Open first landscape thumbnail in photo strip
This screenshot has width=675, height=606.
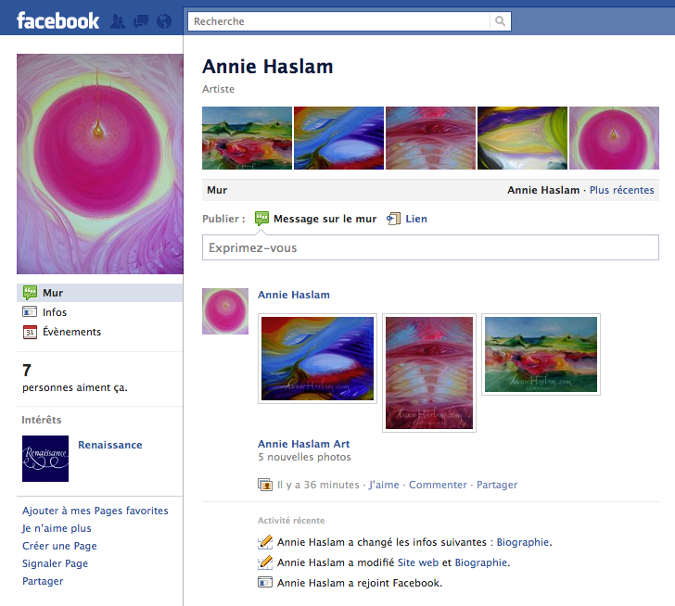(x=247, y=138)
